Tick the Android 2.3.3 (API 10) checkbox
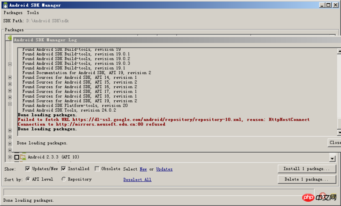 [17, 157]
